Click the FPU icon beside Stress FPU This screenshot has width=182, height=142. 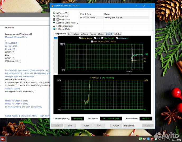54,16
